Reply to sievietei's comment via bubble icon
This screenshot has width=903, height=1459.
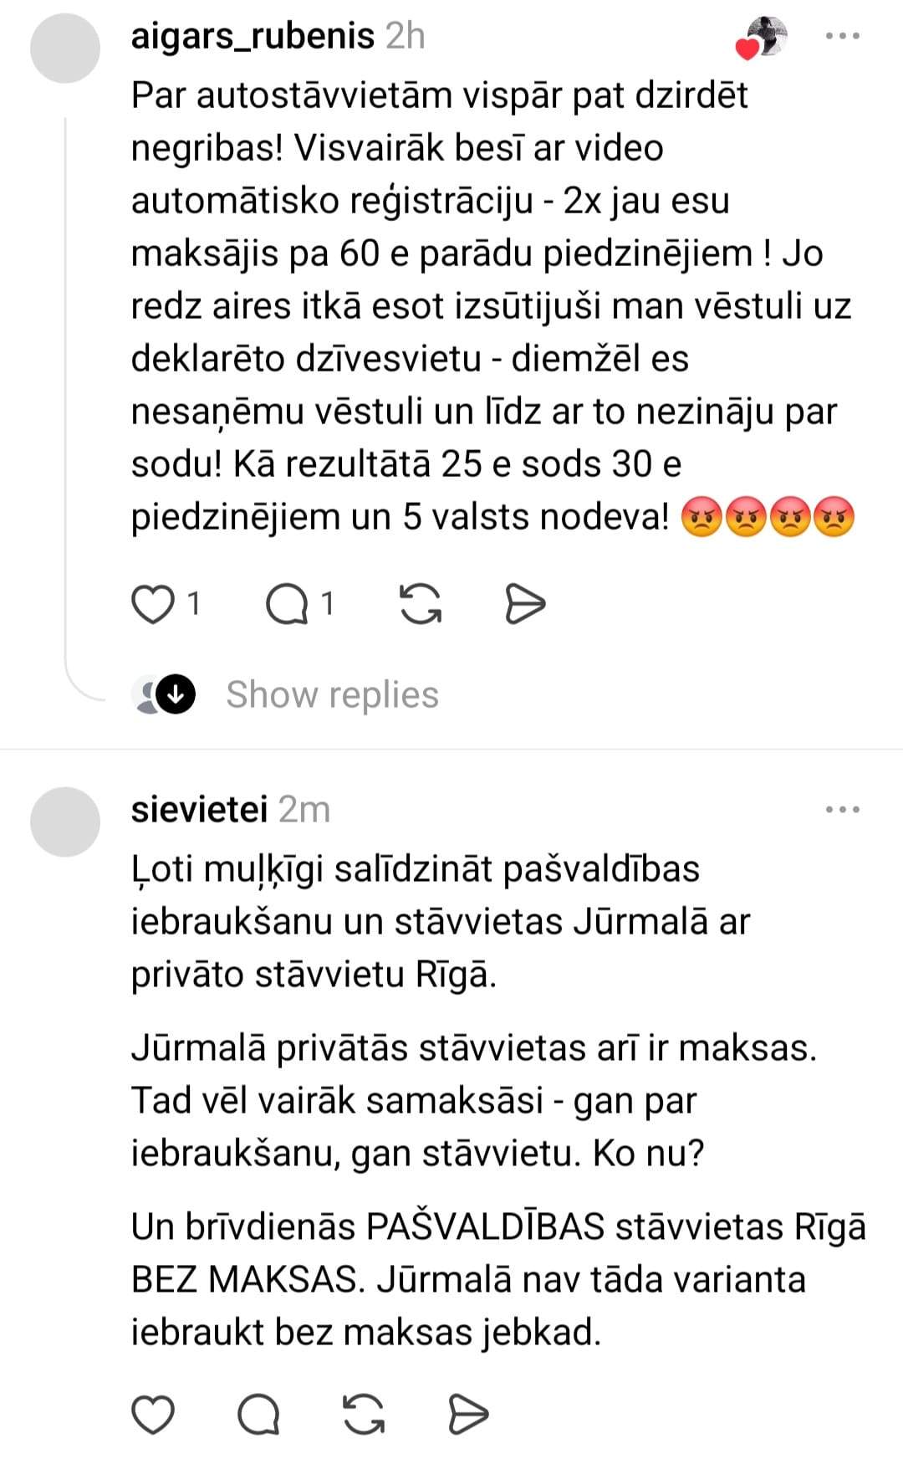coord(258,1415)
